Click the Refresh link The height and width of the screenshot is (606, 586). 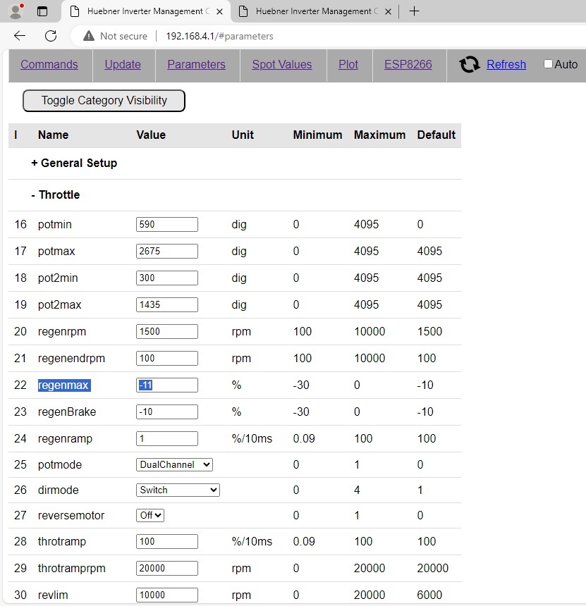pyautogui.click(x=506, y=65)
